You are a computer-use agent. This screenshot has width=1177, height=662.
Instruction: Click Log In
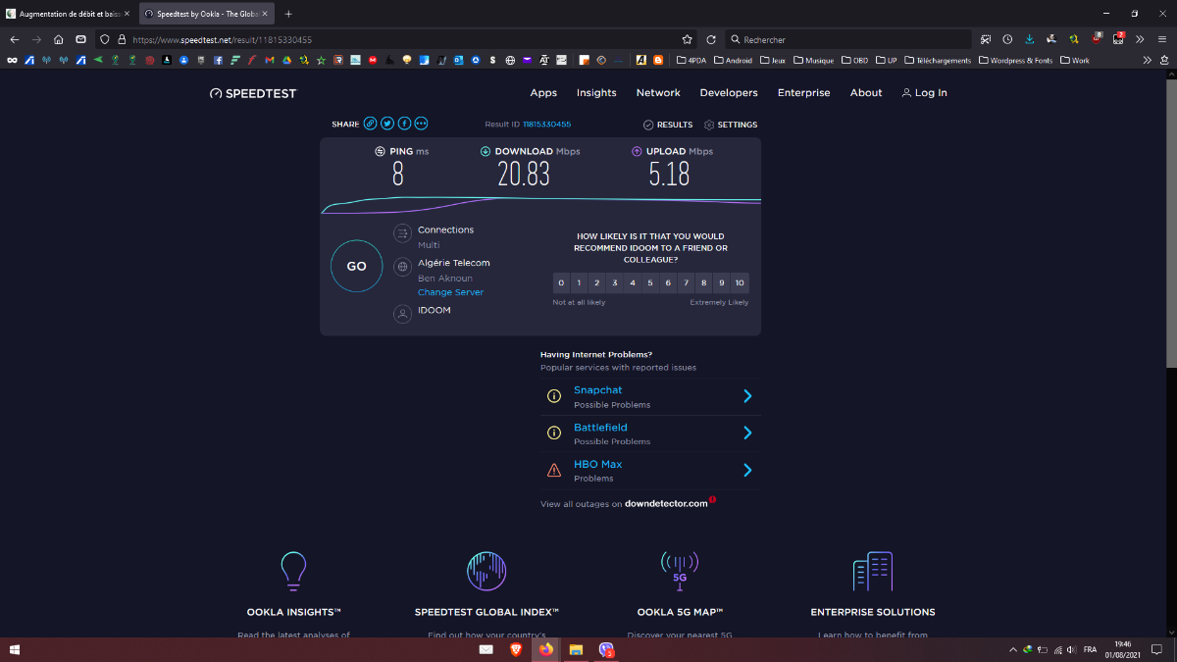point(924,93)
